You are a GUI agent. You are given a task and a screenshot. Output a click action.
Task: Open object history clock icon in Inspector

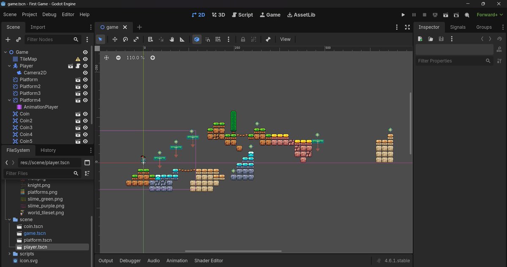[x=500, y=39]
